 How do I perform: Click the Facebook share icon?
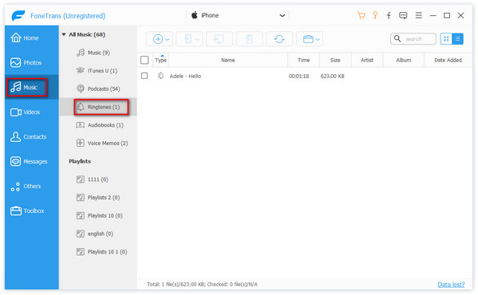tap(389, 15)
